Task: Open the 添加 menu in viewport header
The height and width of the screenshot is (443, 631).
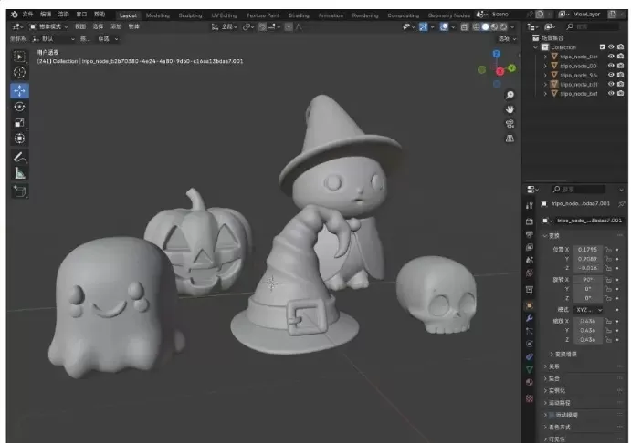Action: coord(116,26)
